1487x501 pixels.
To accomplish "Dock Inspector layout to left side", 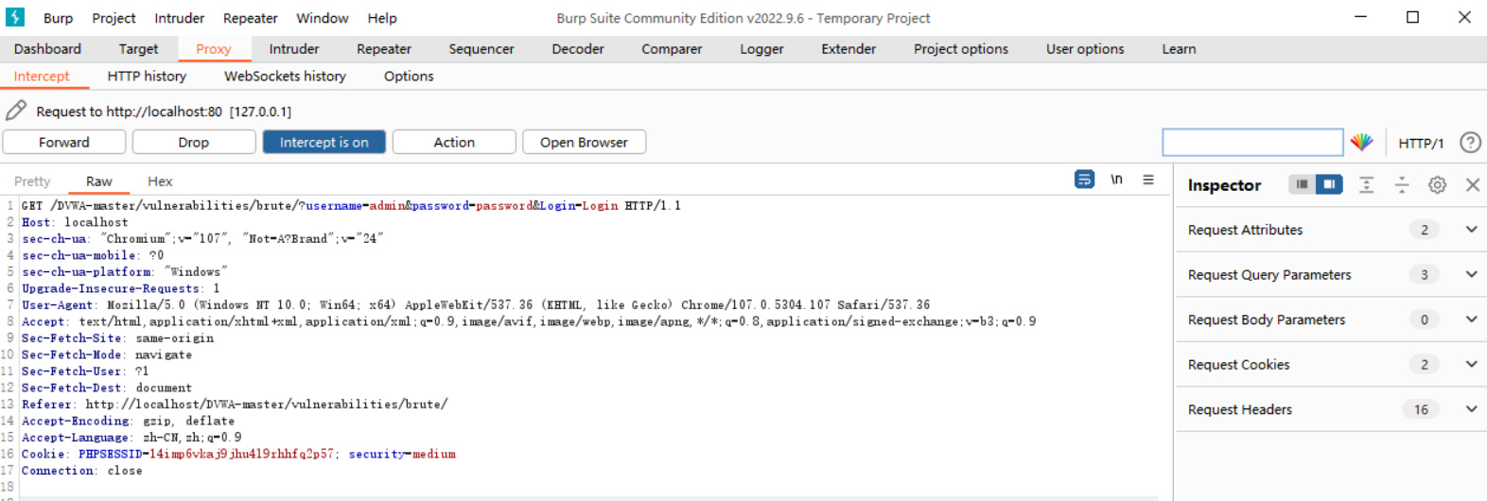I will 1302,184.
